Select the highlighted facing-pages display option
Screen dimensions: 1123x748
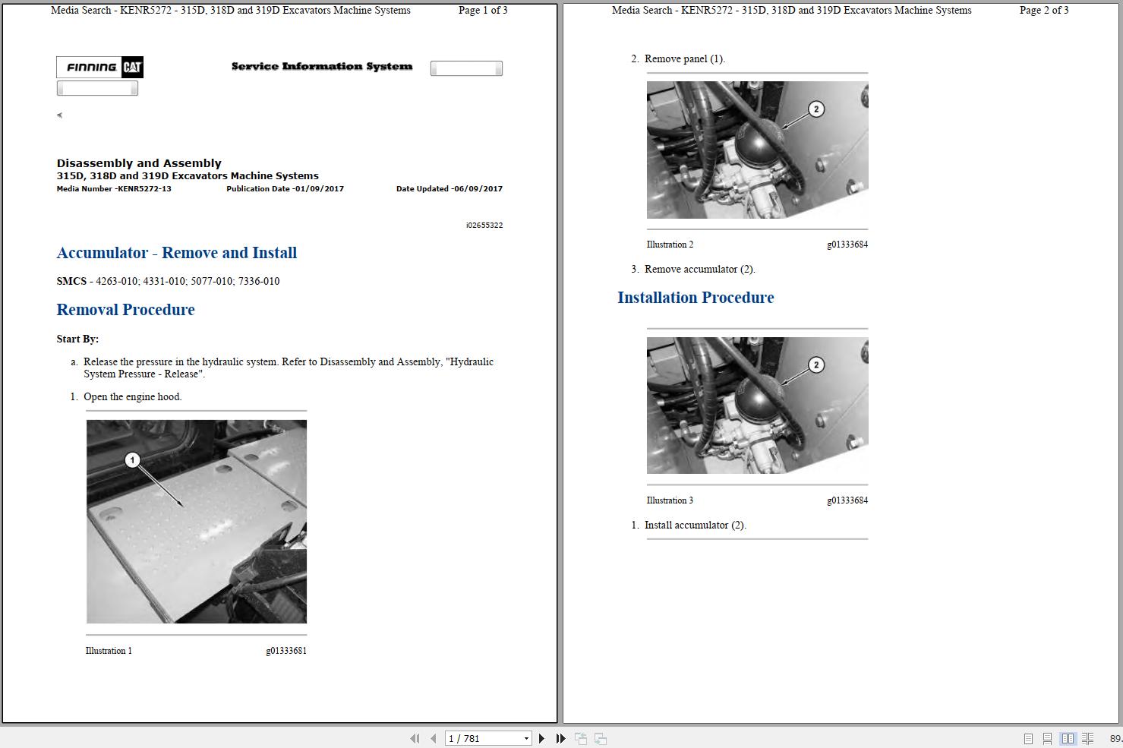tap(1068, 737)
